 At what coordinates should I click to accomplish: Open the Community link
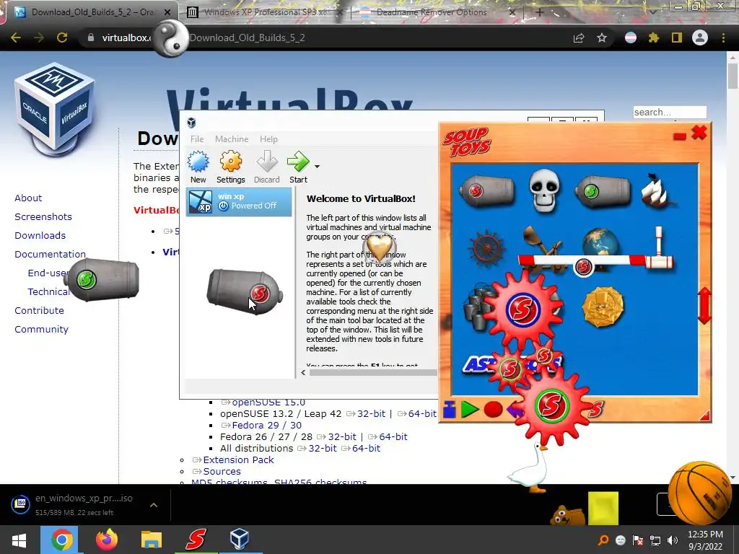click(x=41, y=329)
